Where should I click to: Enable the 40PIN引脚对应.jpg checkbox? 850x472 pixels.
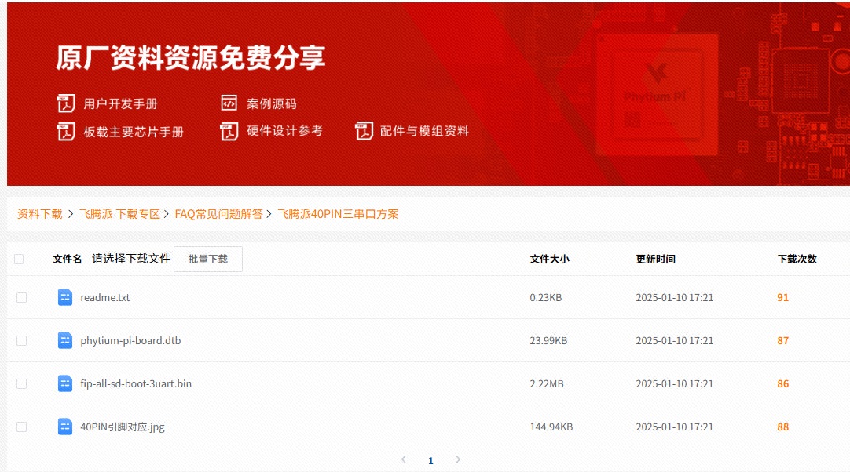tap(22, 427)
